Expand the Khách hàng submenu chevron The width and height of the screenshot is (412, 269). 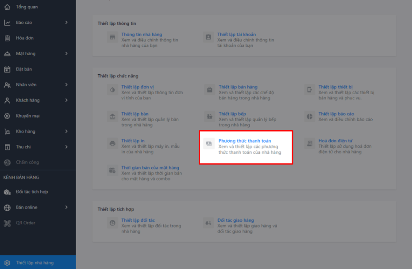66,100
